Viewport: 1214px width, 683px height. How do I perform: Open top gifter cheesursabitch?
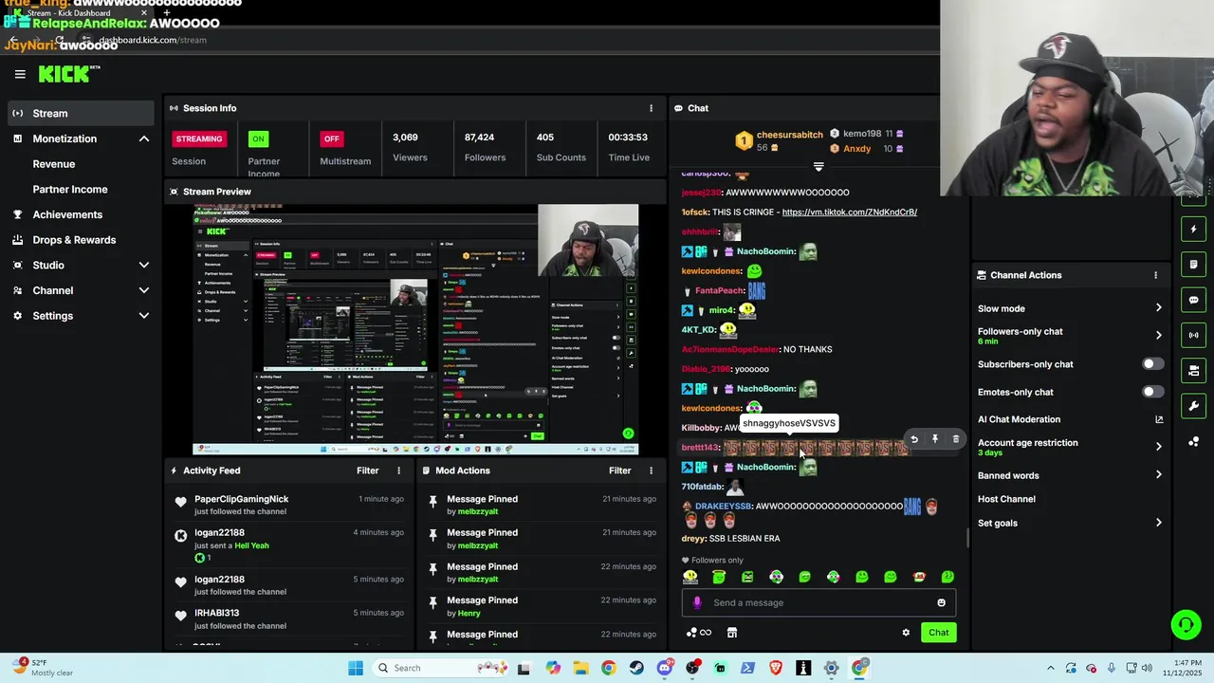coord(789,135)
